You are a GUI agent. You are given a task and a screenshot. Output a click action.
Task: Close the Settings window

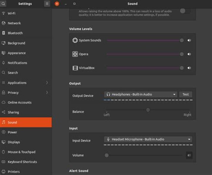click(x=57, y=4)
